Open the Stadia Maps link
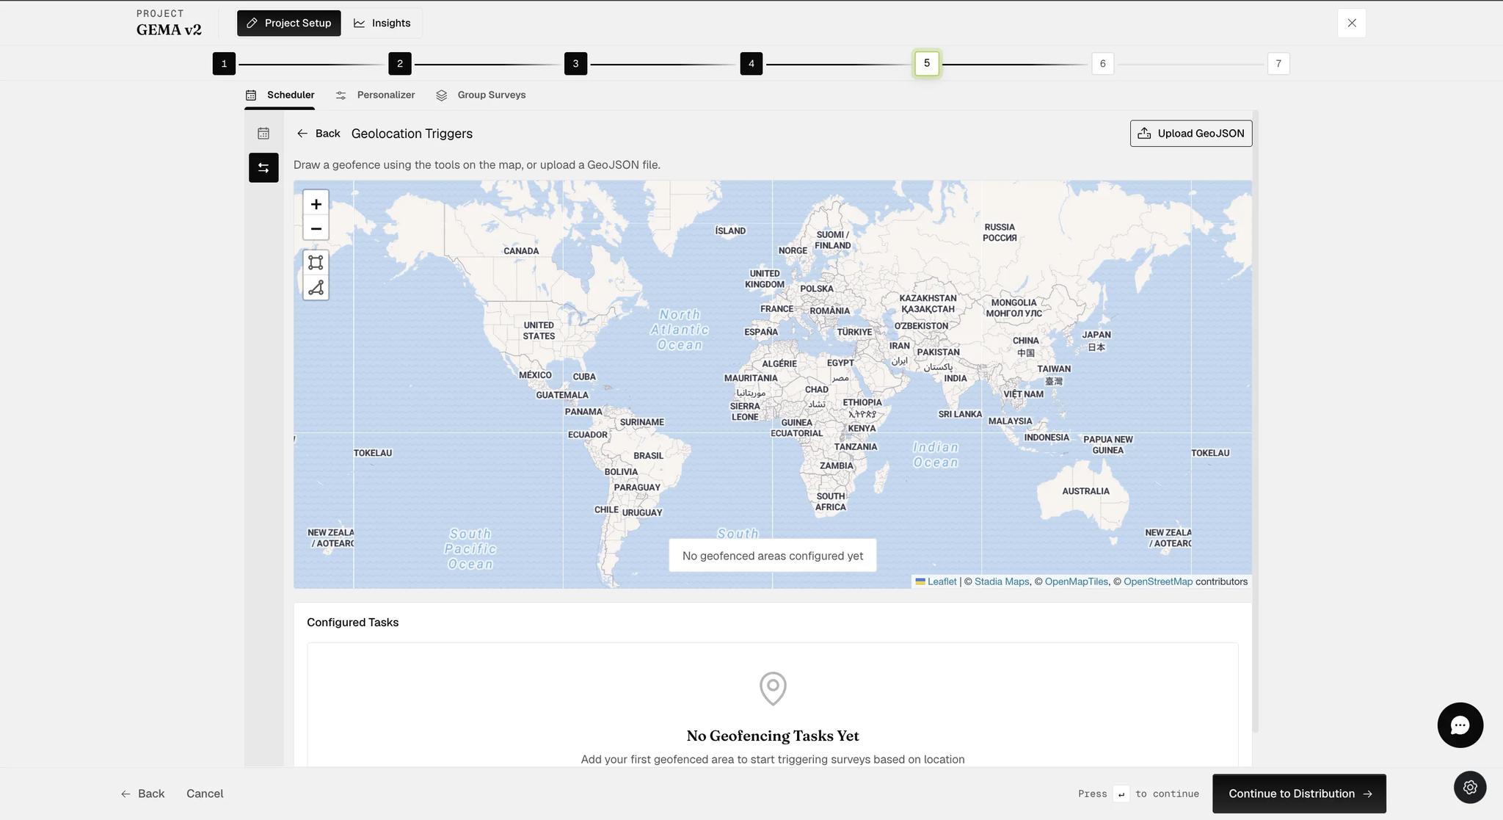 pyautogui.click(x=1002, y=581)
